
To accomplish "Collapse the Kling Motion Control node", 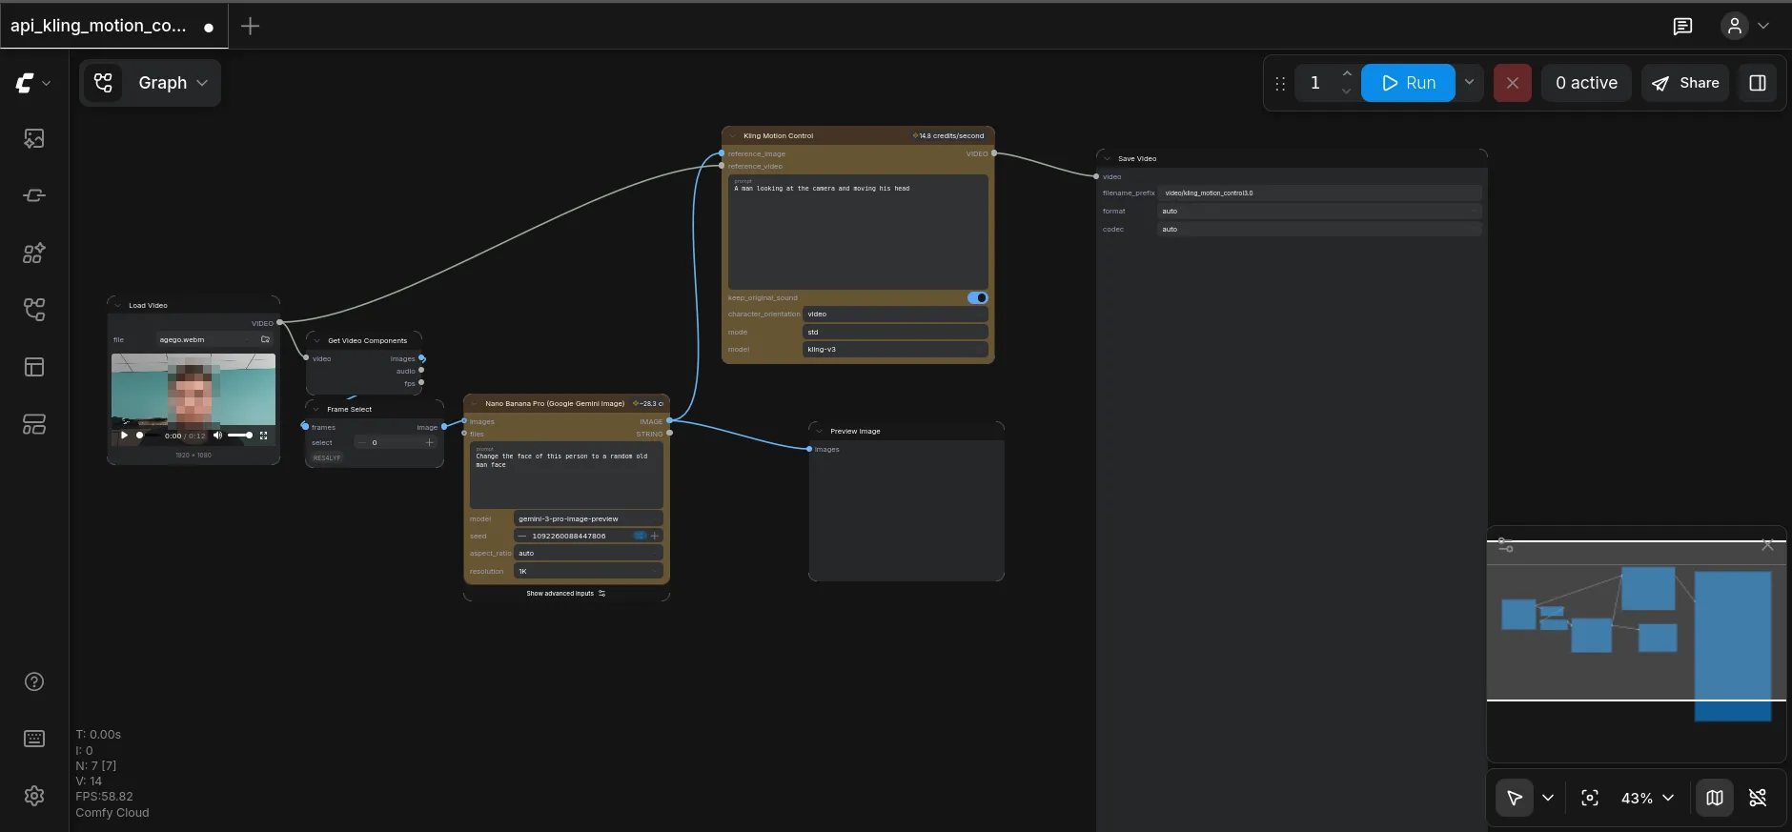I will tap(732, 135).
